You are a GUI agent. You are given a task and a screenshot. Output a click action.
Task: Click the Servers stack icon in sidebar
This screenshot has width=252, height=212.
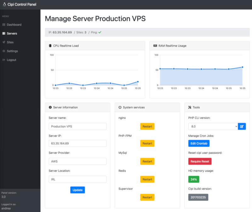point(4,33)
